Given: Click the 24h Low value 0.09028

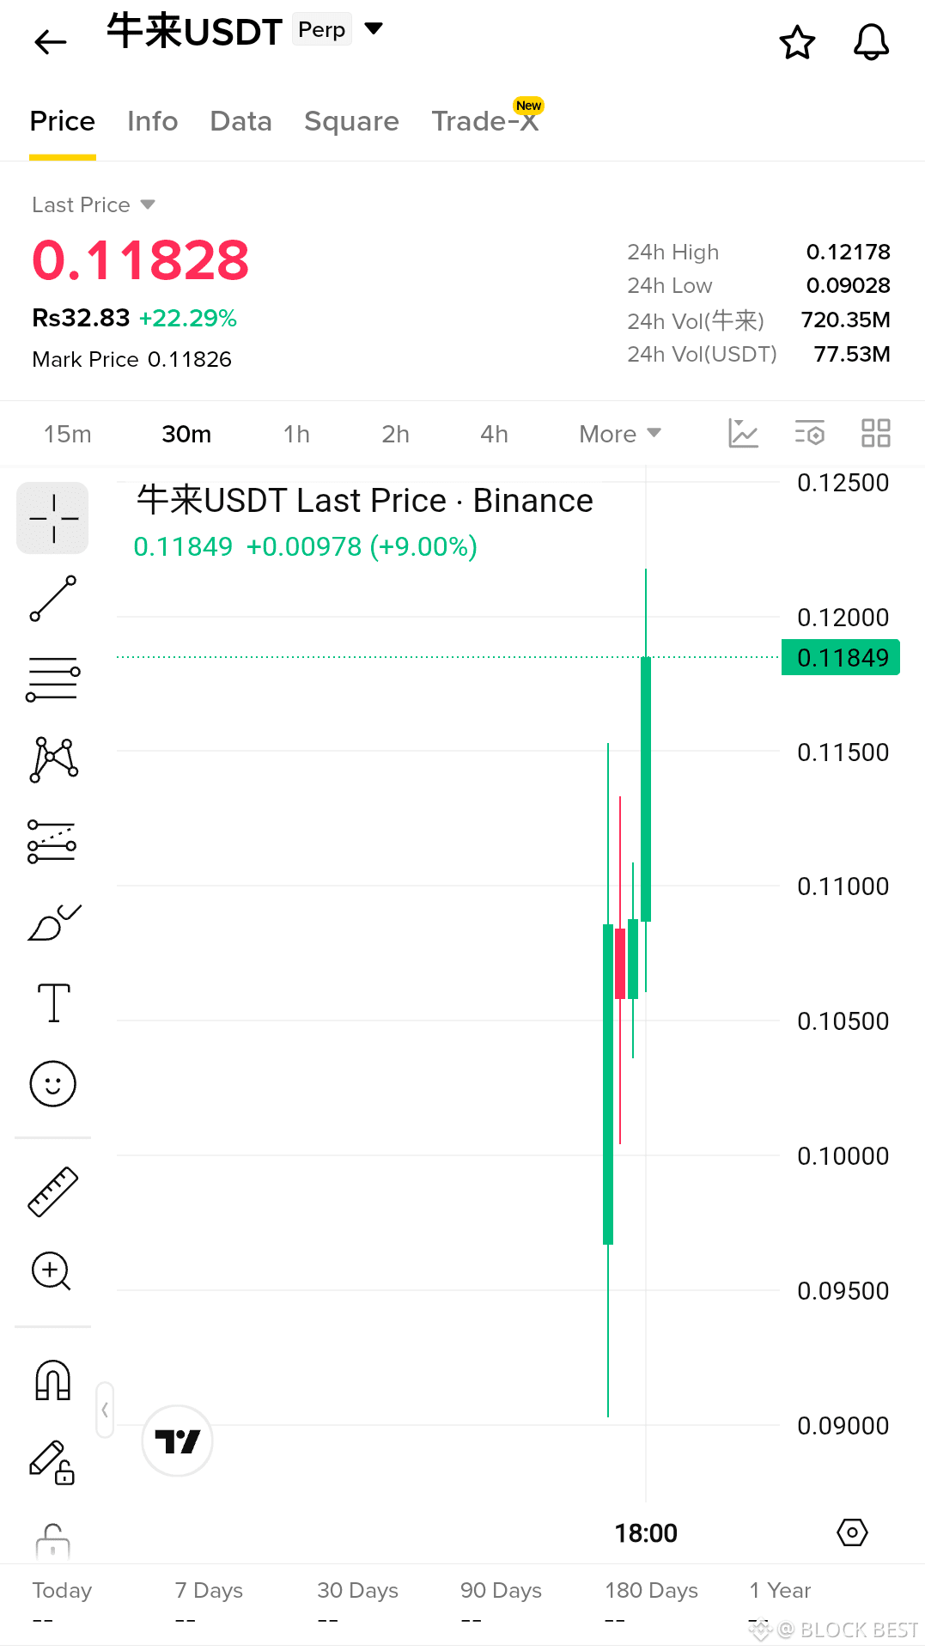Looking at the screenshot, I should coord(848,285).
